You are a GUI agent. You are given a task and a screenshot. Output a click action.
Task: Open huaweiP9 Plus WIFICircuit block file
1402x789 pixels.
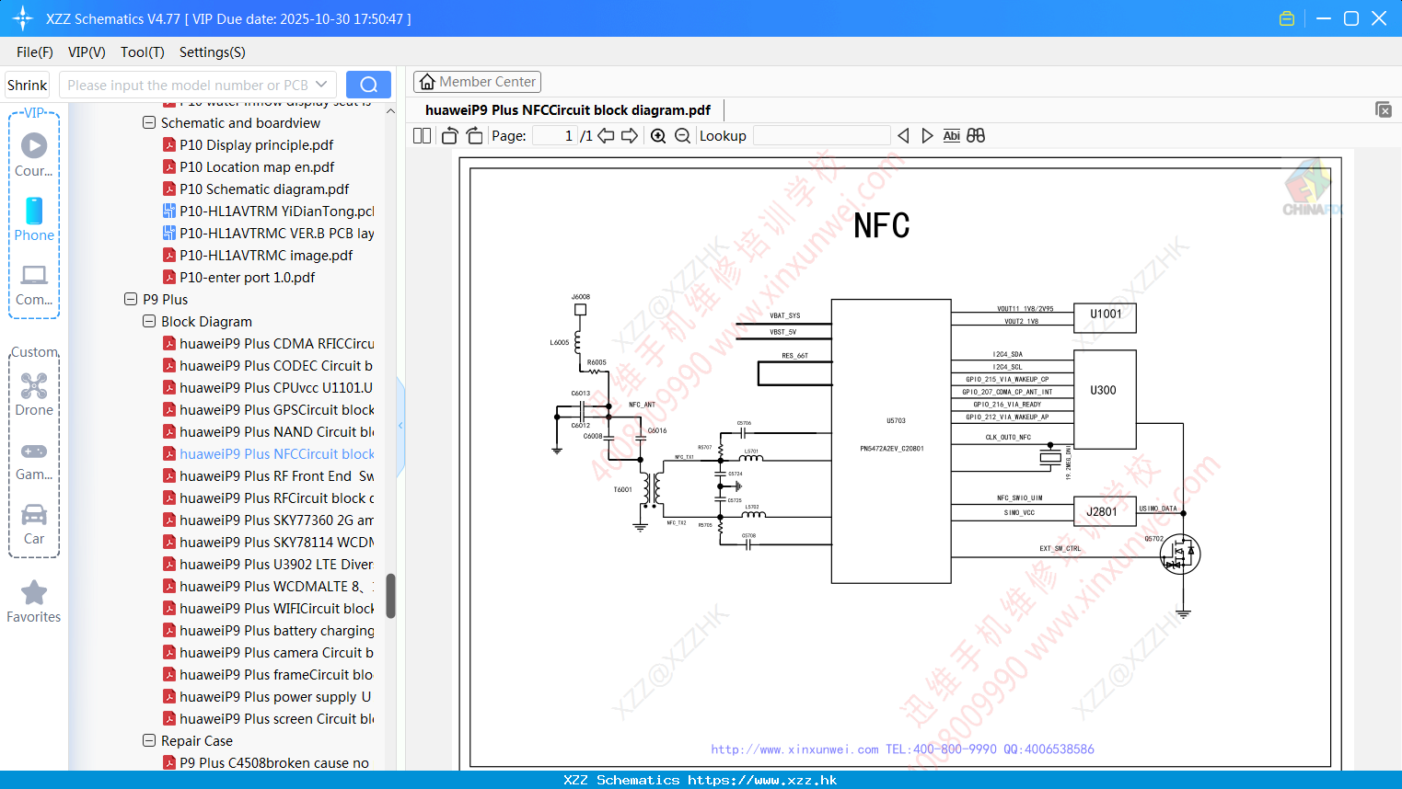(276, 608)
